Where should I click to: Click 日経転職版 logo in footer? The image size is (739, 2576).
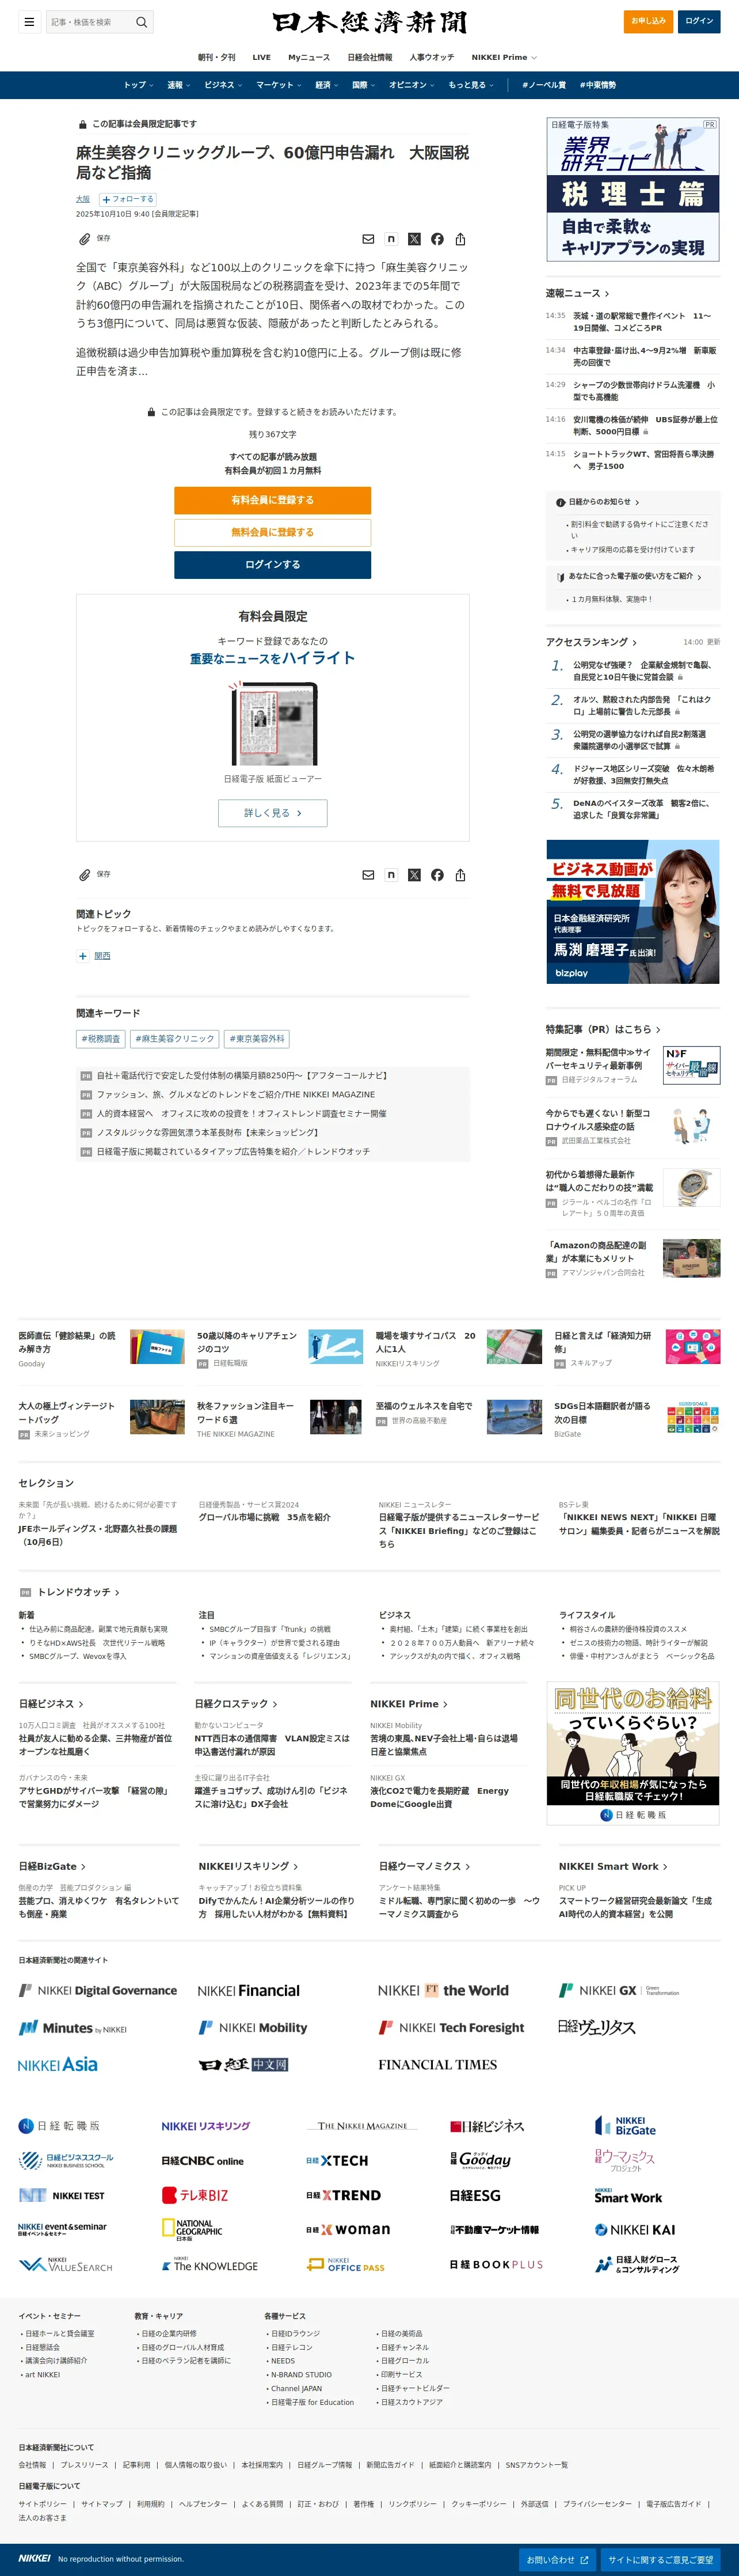[x=60, y=2126]
